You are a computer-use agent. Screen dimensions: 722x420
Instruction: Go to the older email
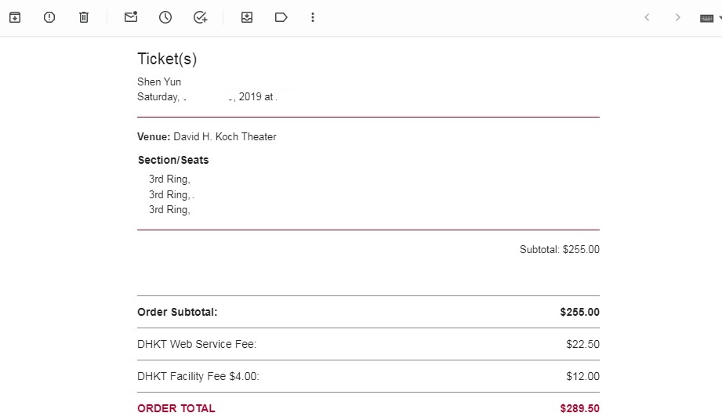(678, 17)
